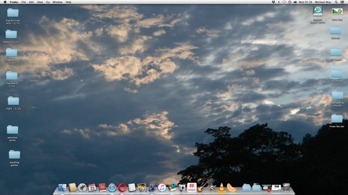Select 'Eng for Com Arts' desktop folder
This screenshot has width=348, height=195.
(13, 13)
